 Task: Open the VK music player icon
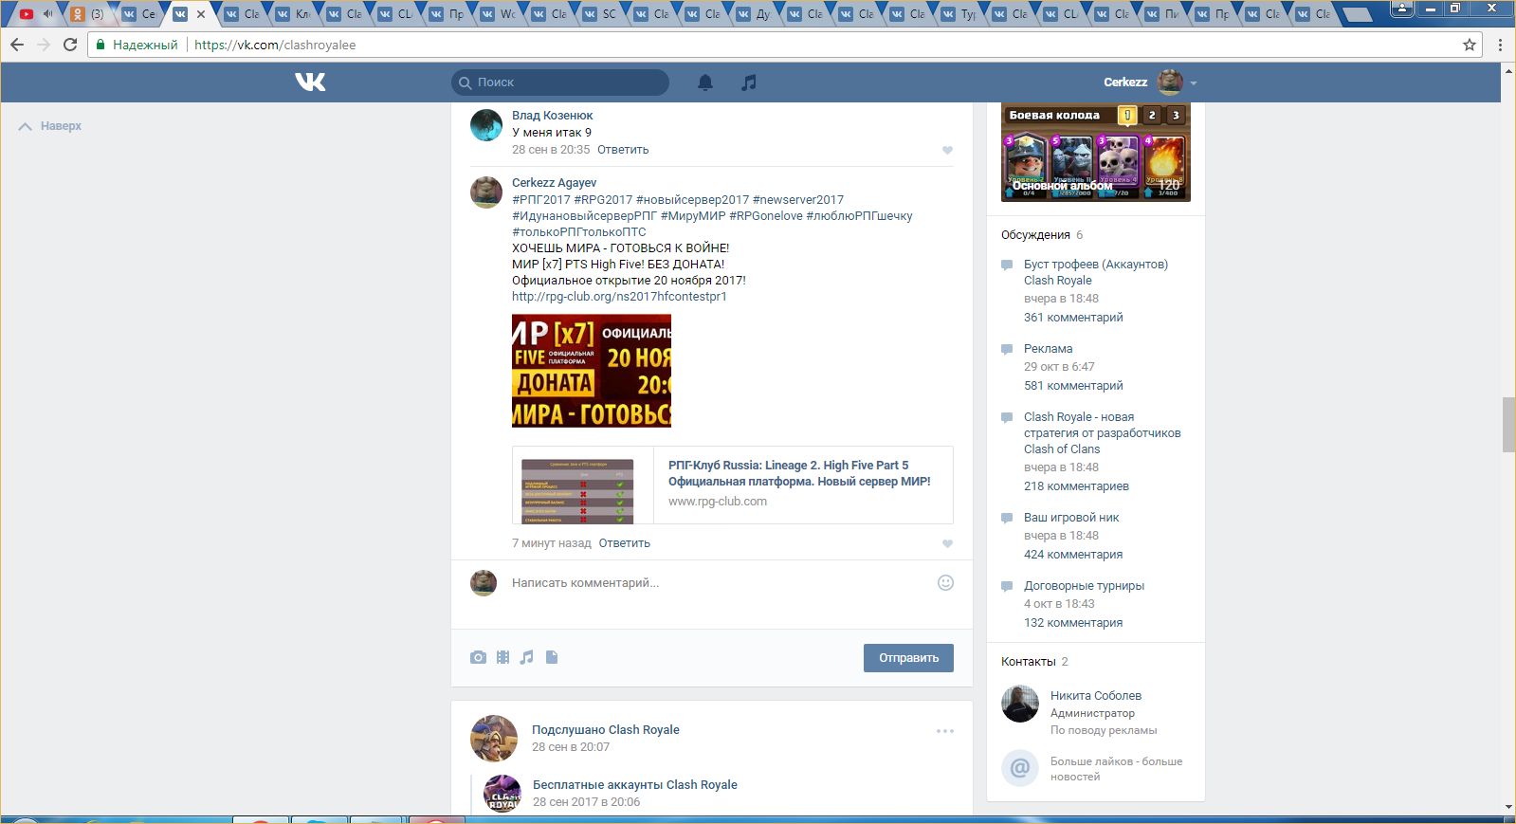[749, 82]
